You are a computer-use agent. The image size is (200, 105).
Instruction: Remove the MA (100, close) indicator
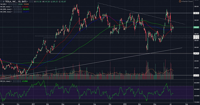[x=21, y=12]
